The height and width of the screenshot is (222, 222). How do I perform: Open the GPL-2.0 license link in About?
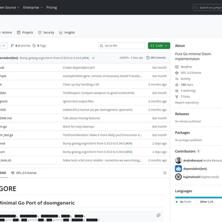[x=191, y=73]
